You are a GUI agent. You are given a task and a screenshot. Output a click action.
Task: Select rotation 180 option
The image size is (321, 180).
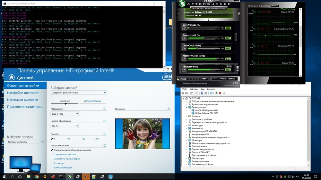pos(83,139)
